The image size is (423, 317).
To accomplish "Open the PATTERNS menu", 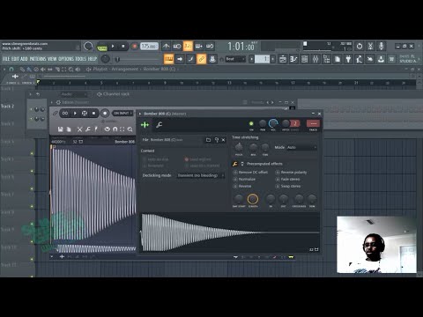I will 38,59.
